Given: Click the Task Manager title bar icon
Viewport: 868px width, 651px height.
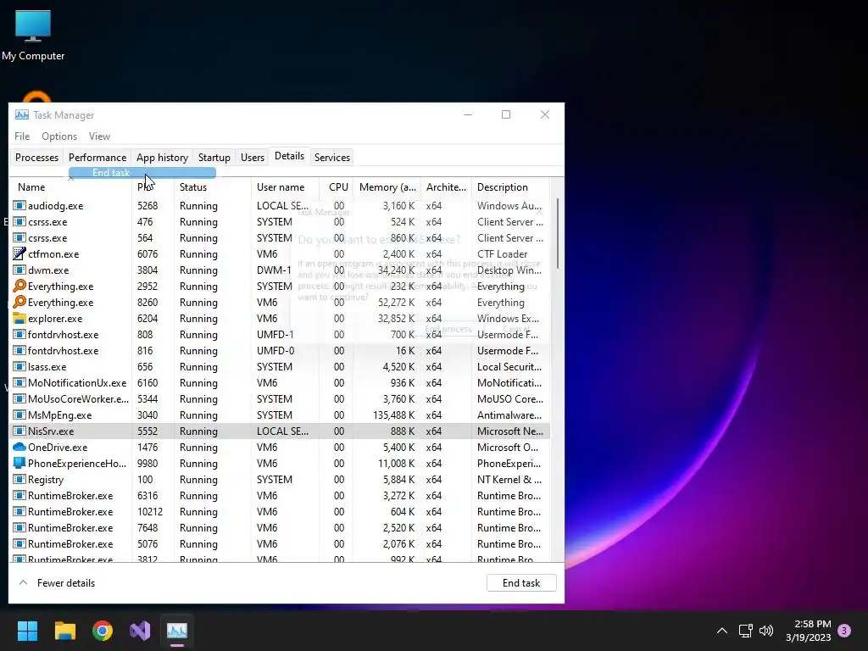Looking at the screenshot, I should click(x=21, y=114).
